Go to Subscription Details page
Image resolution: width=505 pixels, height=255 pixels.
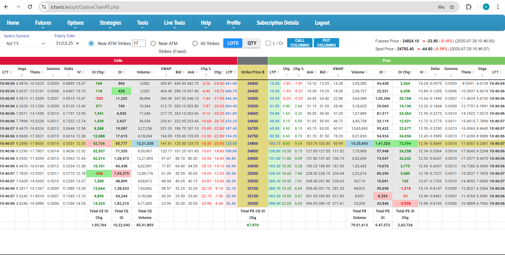point(278,23)
